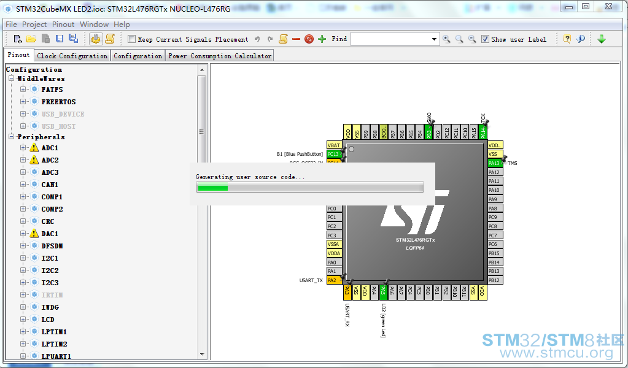Click the PB15 pin on chip
The height and width of the screenshot is (368, 628).
coord(495,253)
